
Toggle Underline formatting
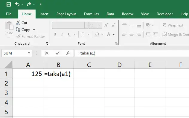tap(69, 34)
